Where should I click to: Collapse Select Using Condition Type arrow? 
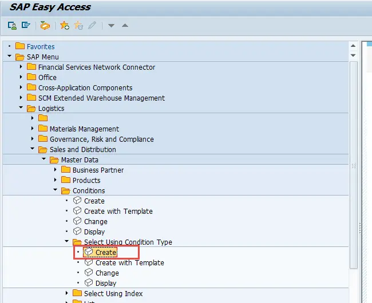(66, 241)
